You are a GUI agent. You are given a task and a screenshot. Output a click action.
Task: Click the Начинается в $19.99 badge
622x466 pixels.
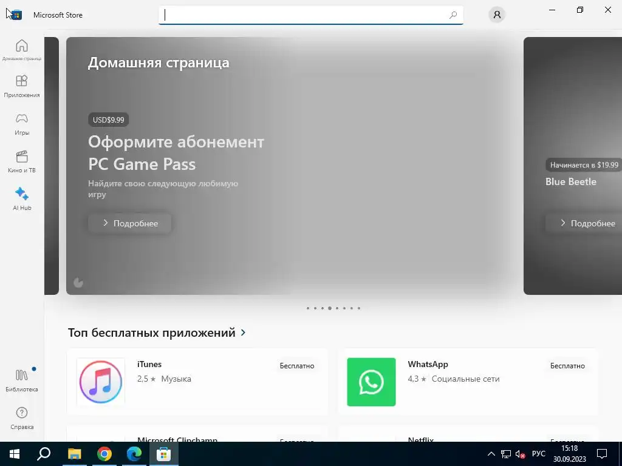pos(584,165)
